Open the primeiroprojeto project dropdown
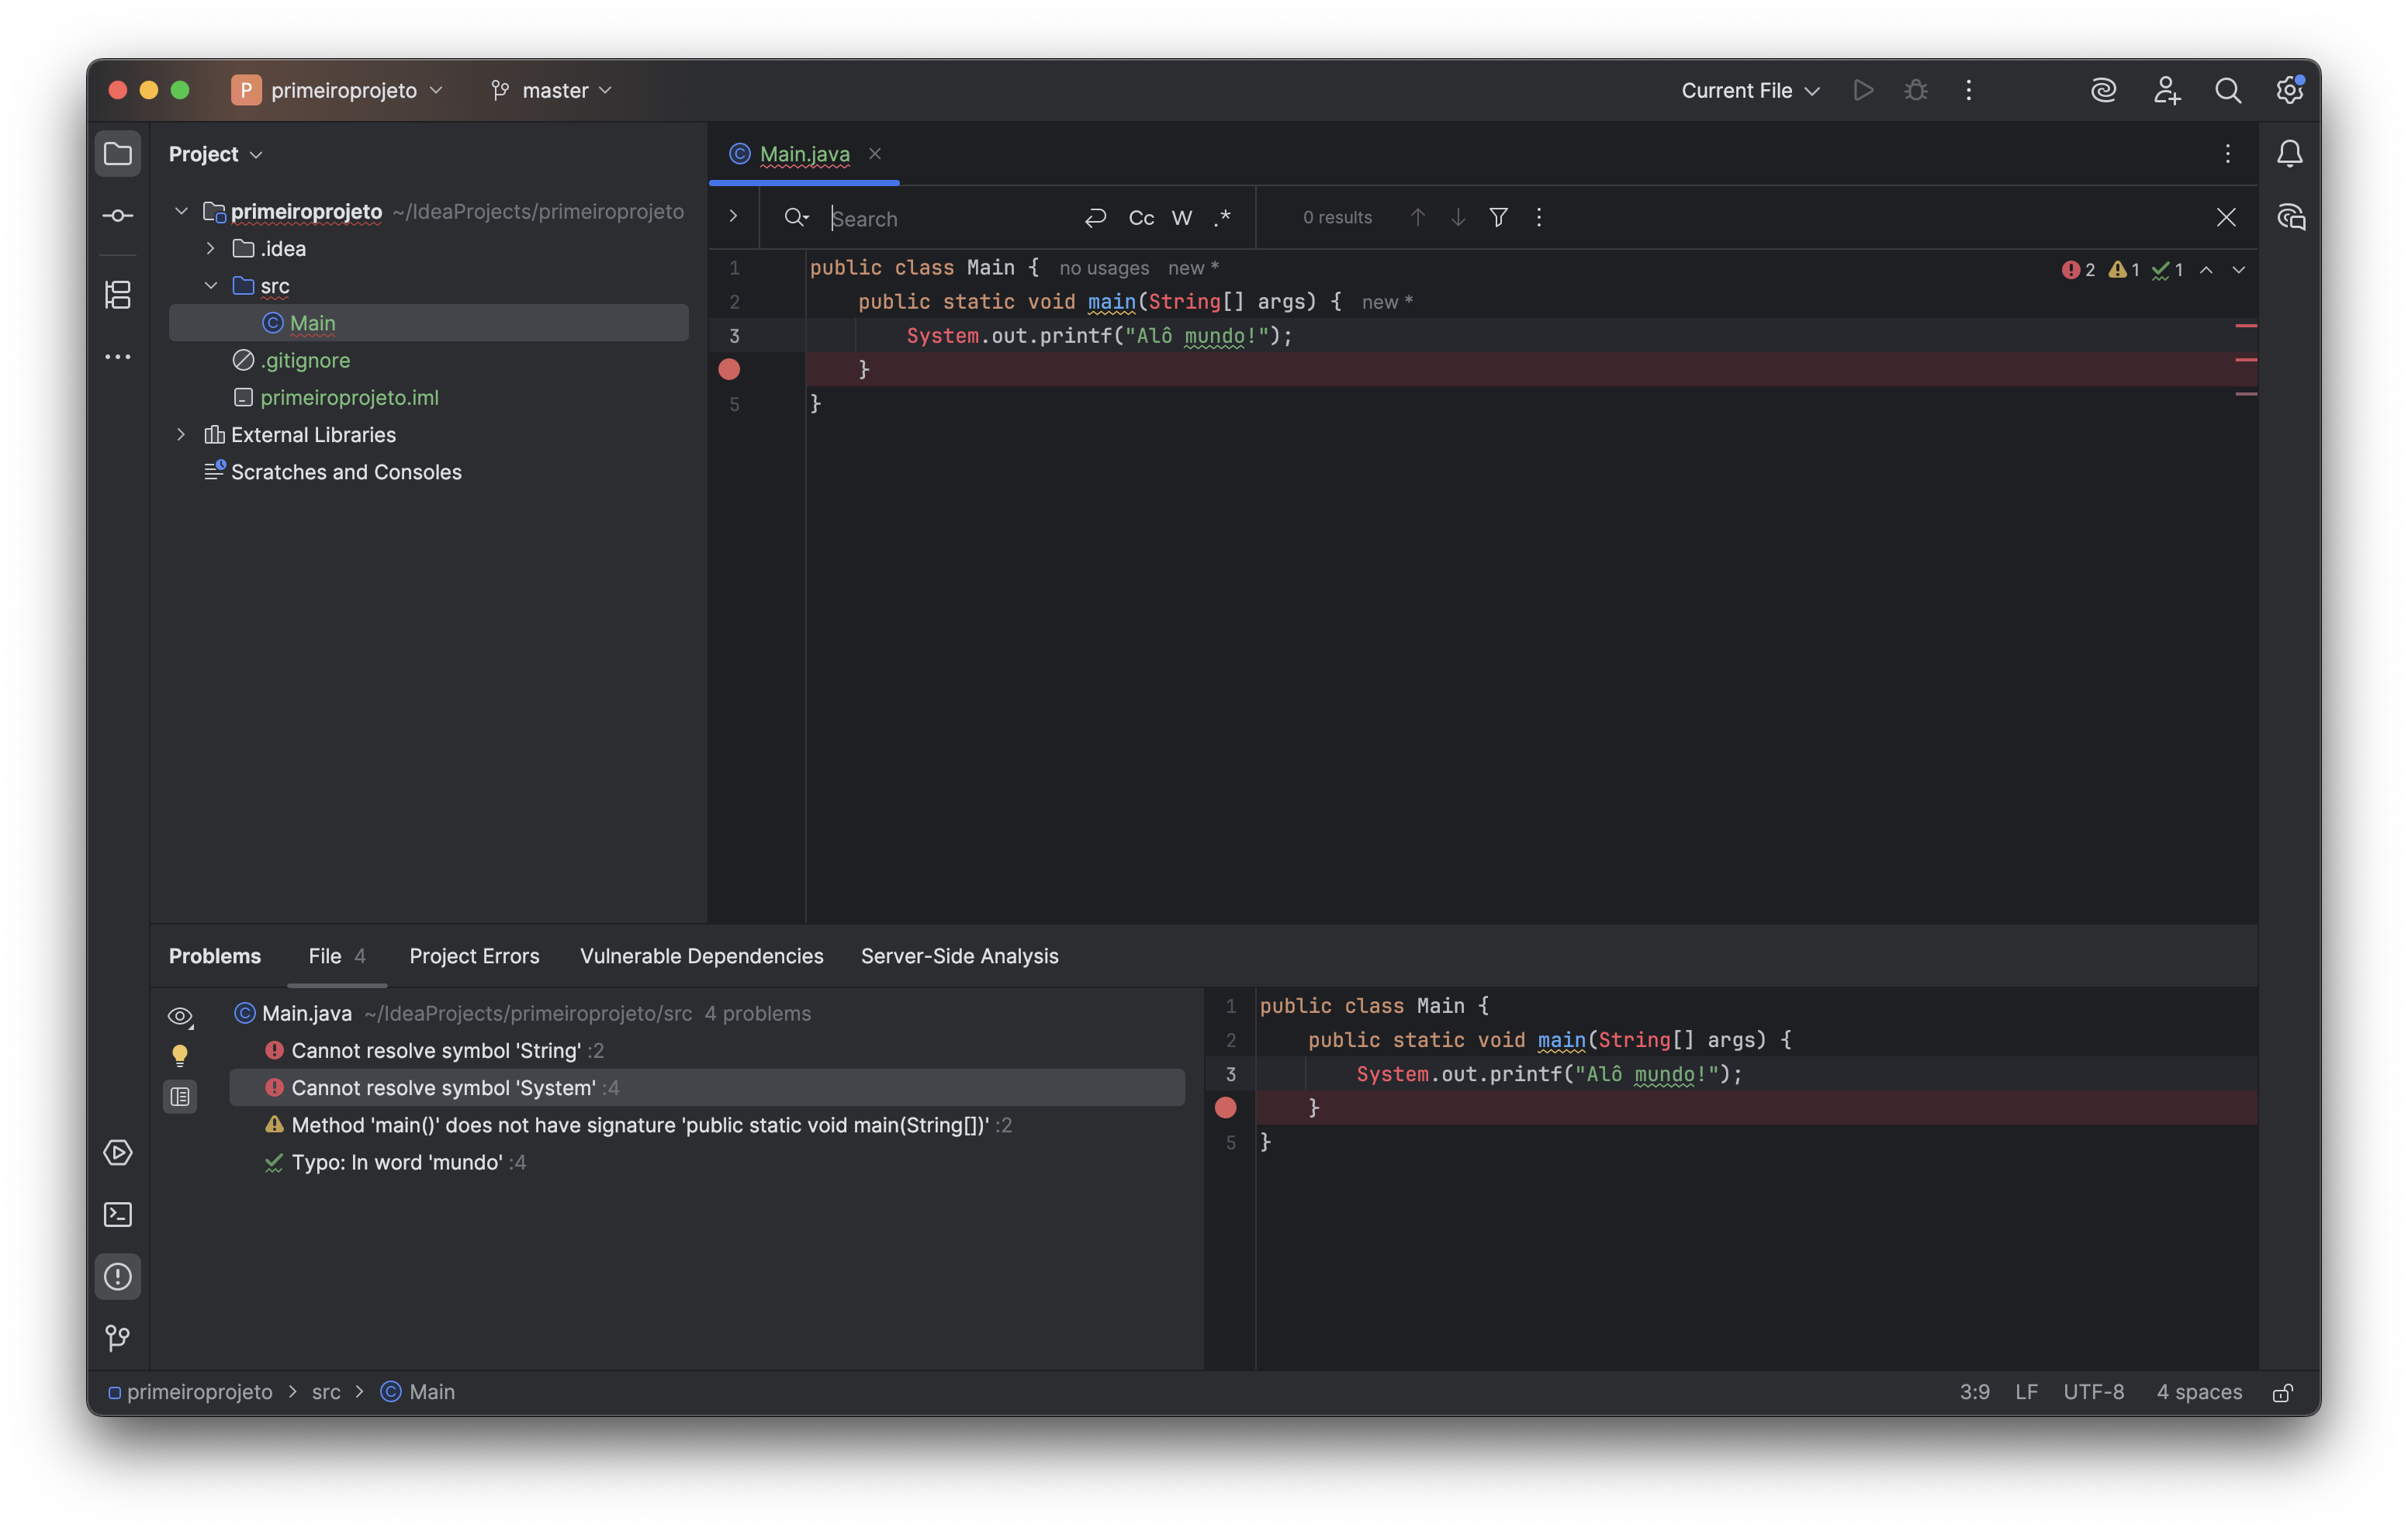Image resolution: width=2408 pixels, height=1531 pixels. click(x=338, y=90)
